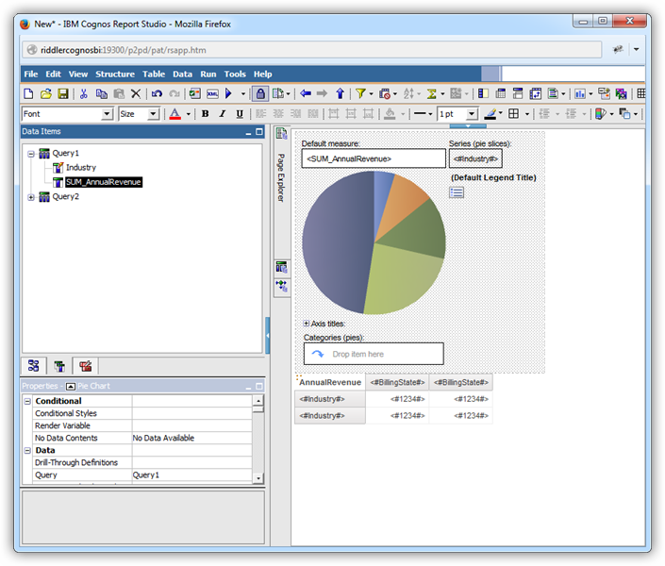Image resolution: width=665 pixels, height=566 pixels.
Task: Click the Copy icon
Action: (101, 93)
